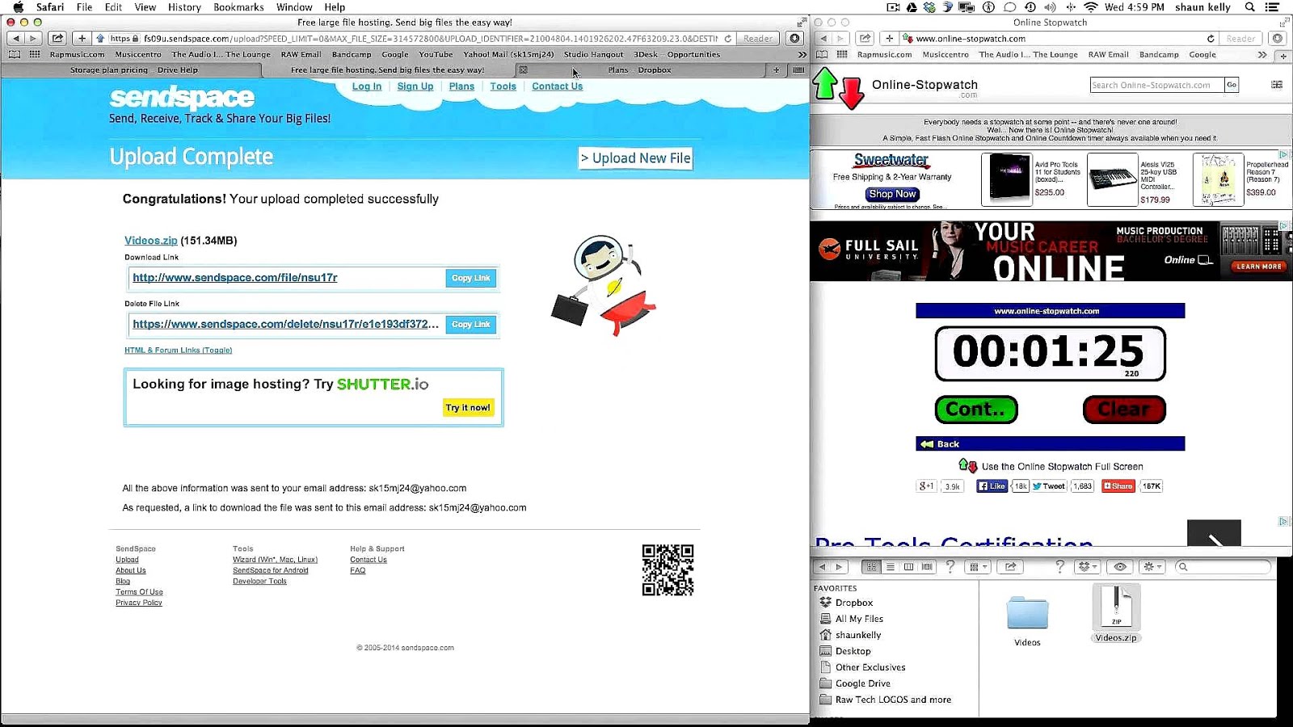Open the volume menu bar icon
The width and height of the screenshot is (1293, 727).
pyautogui.click(x=1050, y=6)
